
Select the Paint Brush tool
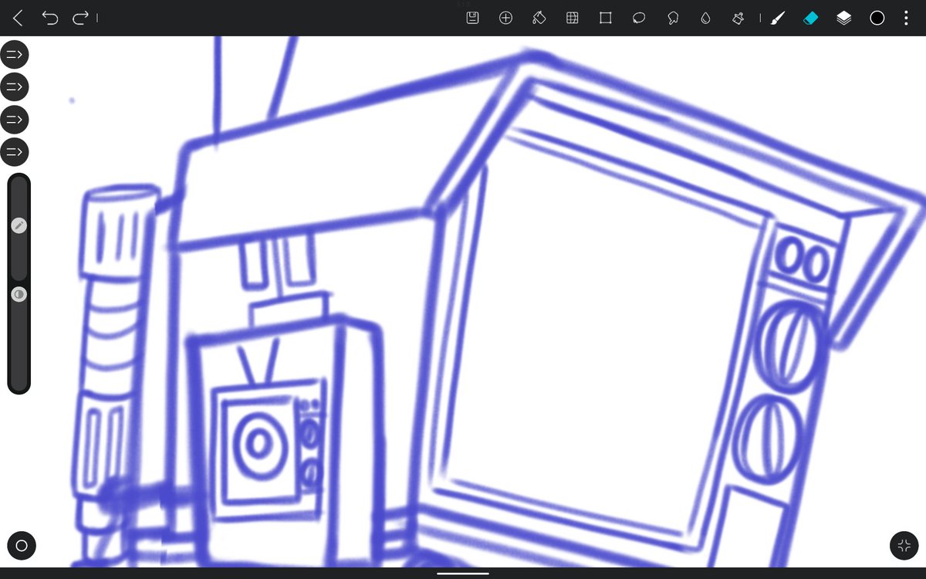pos(778,17)
